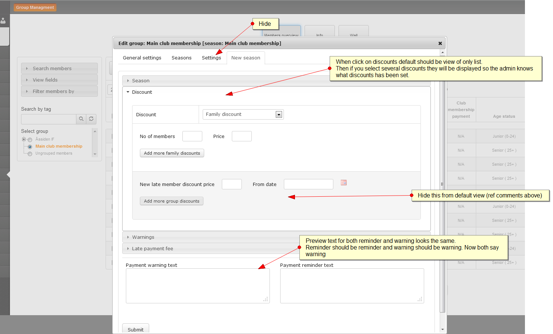
Task: Click the user icon in the left sidebar
Action: (3, 21)
